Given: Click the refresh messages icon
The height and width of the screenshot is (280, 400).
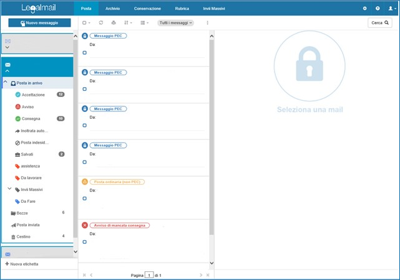Looking at the screenshot, I should point(101,22).
